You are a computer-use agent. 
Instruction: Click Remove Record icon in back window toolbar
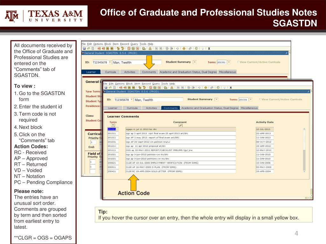click(103, 49)
